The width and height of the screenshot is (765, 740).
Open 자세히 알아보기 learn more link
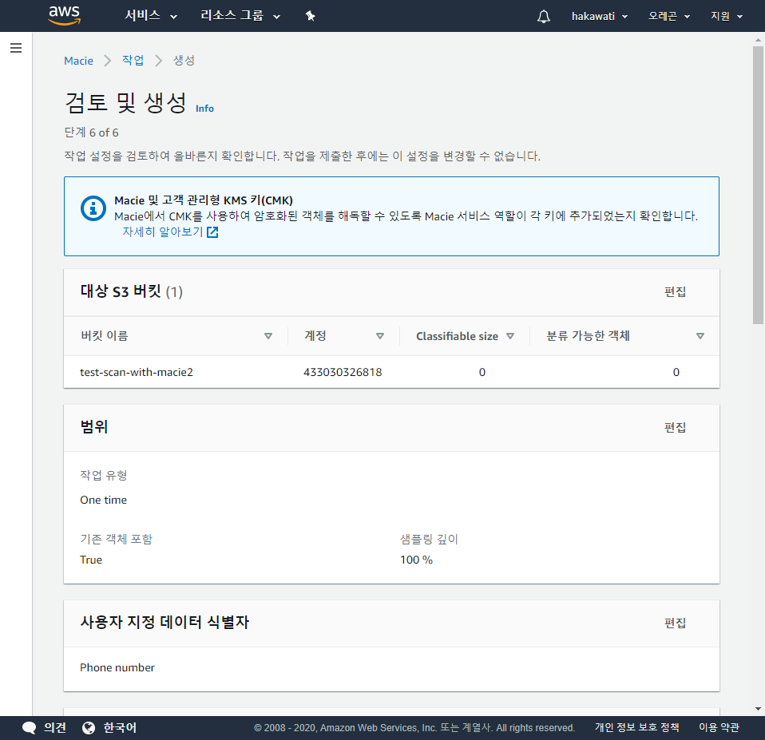point(162,231)
